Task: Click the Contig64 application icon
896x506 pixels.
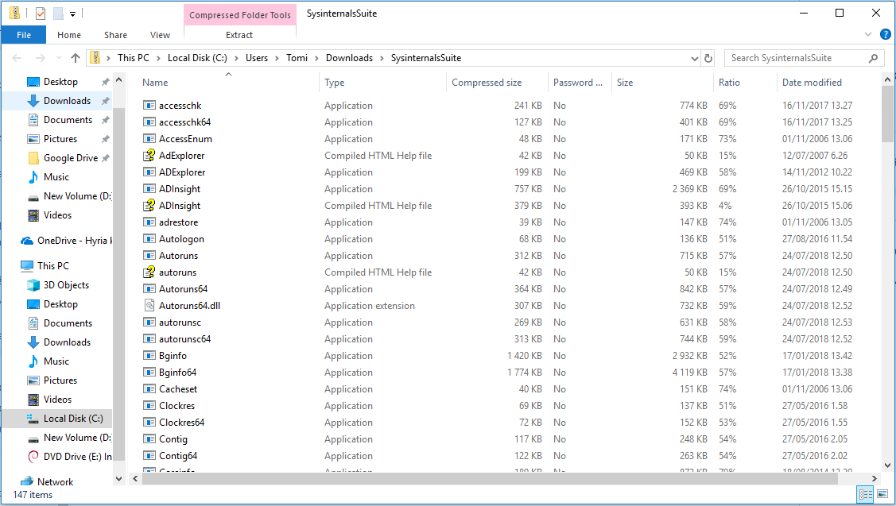Action: (149, 456)
